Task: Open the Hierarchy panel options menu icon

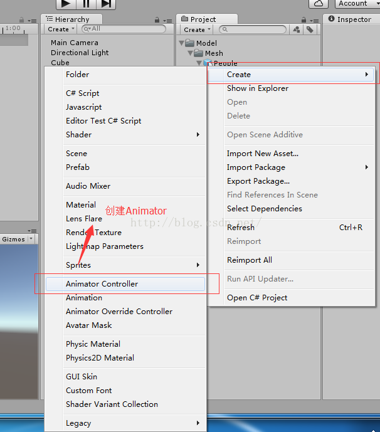Action: point(167,21)
